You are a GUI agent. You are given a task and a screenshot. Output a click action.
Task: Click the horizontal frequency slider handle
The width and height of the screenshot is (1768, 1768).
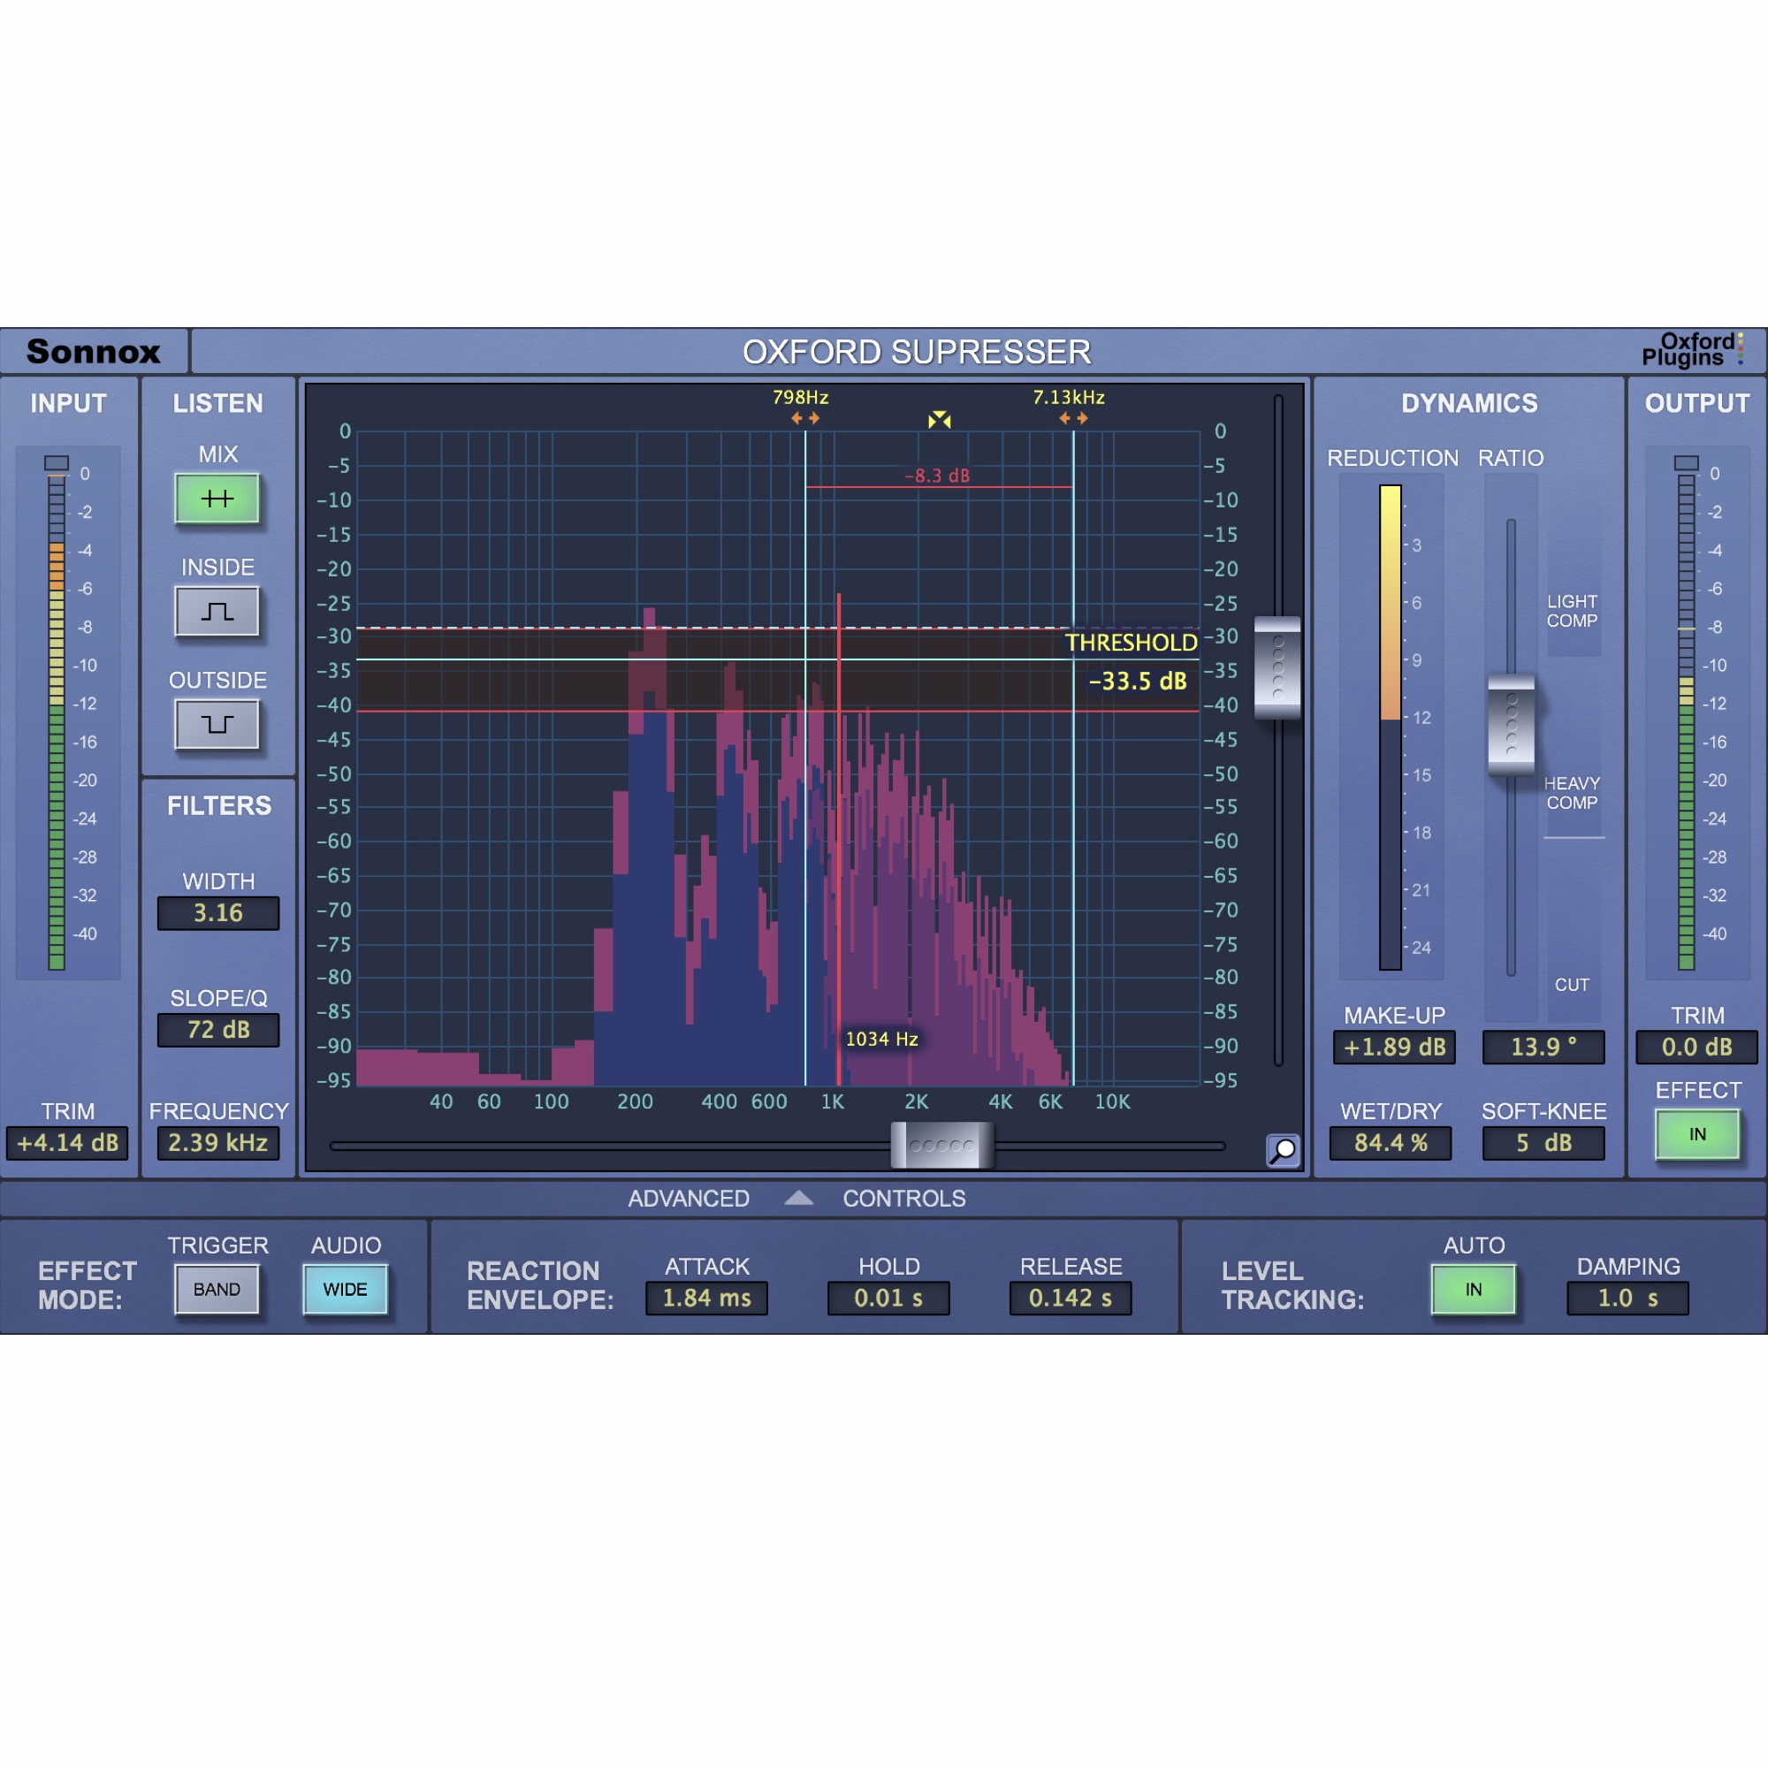tap(941, 1146)
